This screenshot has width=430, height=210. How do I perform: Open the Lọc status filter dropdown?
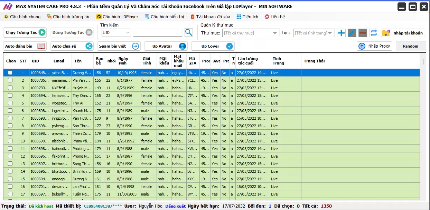coord(314,33)
